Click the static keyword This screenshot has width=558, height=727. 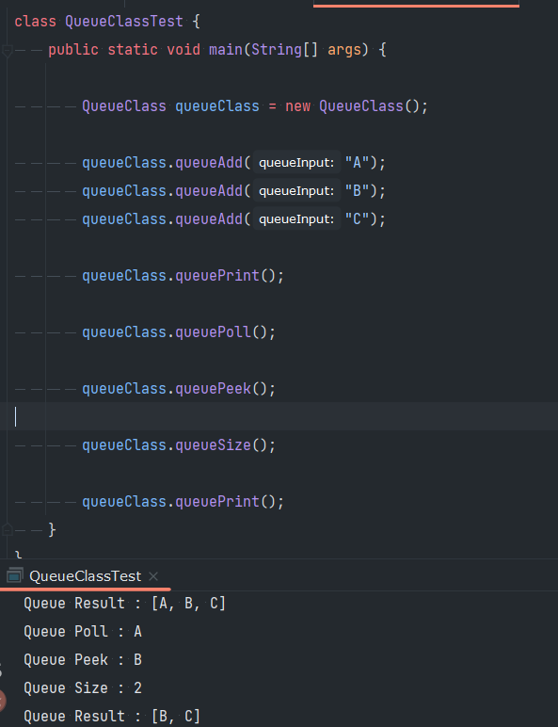(x=133, y=50)
